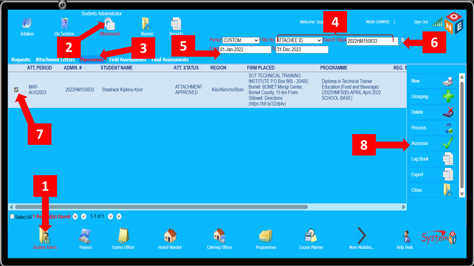Switch to the Field Assessments tab
474x266 pixels.
click(128, 60)
